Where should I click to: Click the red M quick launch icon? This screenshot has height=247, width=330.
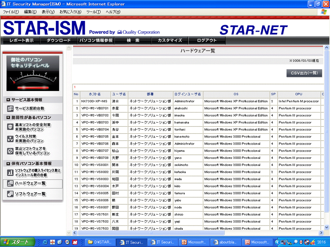[x=75, y=242]
